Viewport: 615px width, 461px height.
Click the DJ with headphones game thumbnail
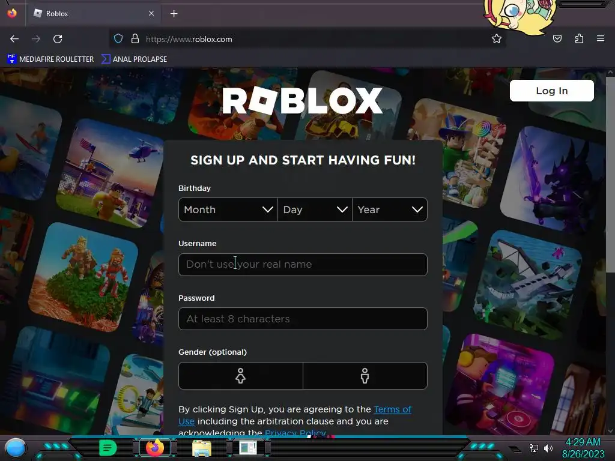[x=499, y=386]
